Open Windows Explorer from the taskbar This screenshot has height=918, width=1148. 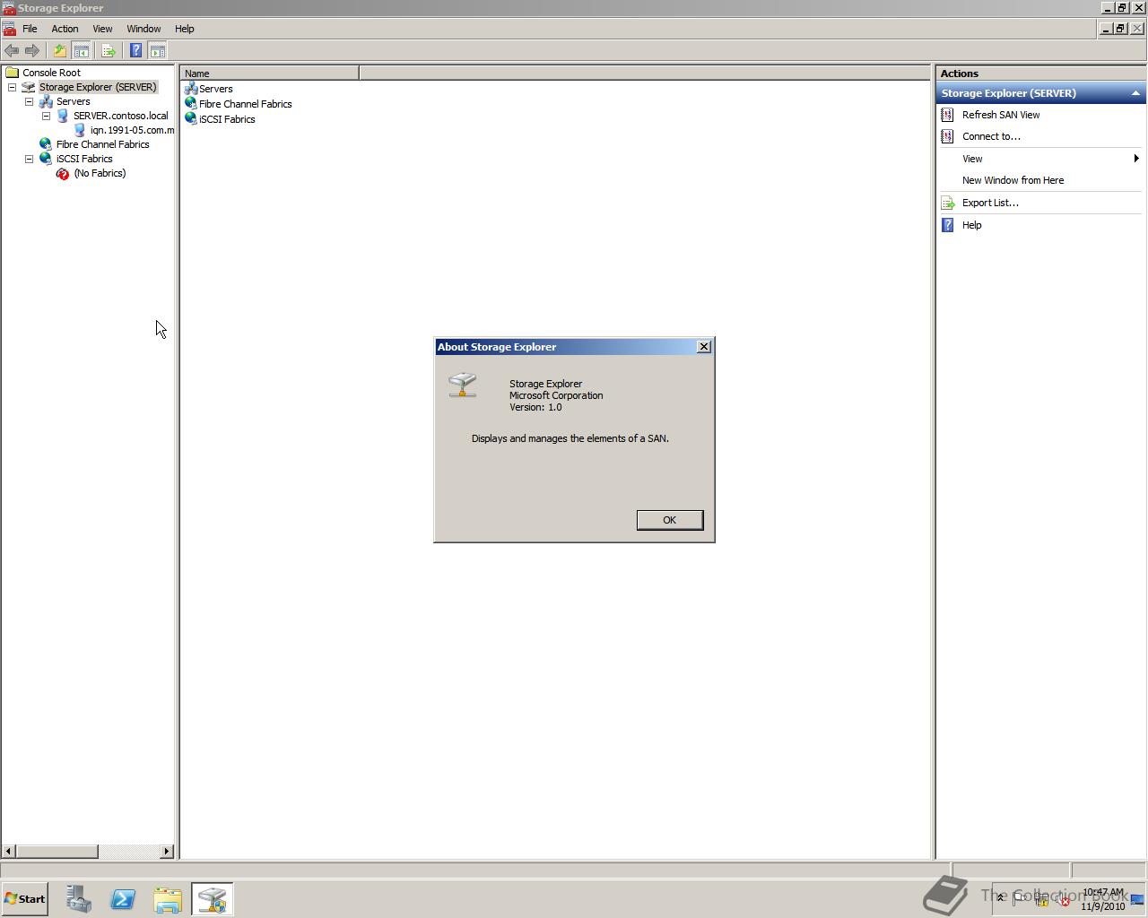pos(168,899)
